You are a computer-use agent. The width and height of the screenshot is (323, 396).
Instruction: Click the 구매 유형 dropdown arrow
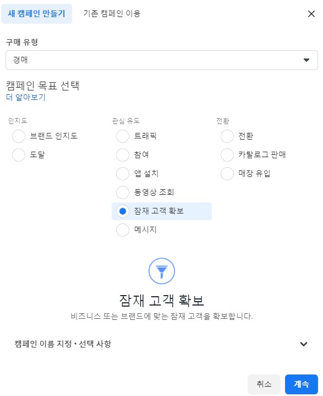point(306,60)
